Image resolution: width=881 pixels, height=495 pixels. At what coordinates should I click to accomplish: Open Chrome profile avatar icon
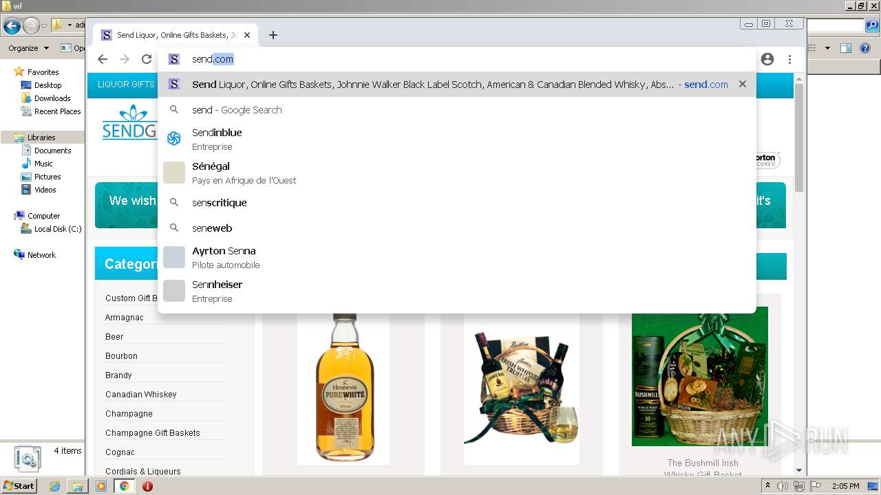pos(767,59)
